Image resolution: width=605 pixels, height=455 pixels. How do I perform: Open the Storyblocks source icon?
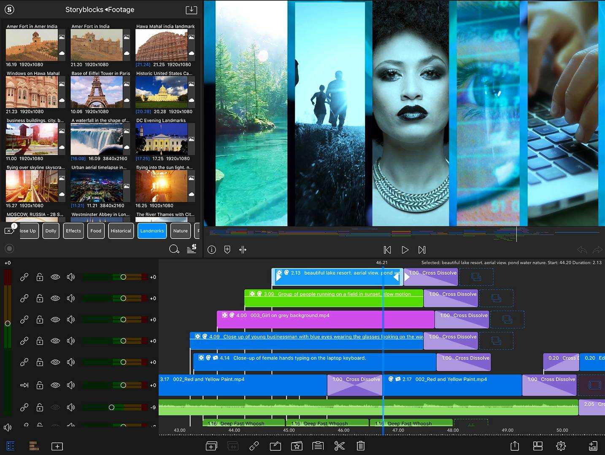pos(9,9)
